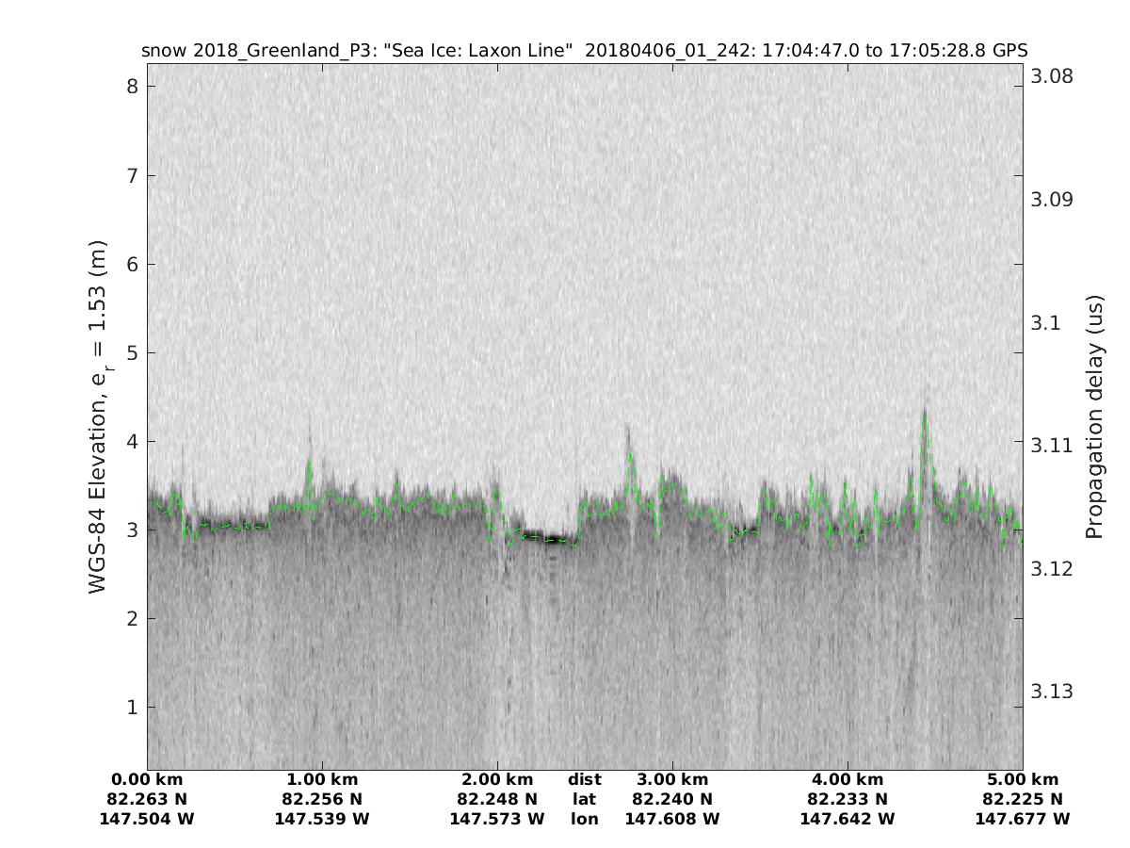Click the 3.00 km x-axis tick label
The height and width of the screenshot is (848, 1130).
click(x=672, y=780)
